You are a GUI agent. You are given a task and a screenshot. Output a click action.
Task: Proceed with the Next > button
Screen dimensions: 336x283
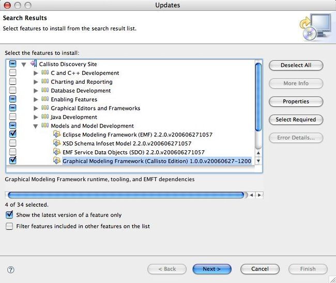point(212,269)
